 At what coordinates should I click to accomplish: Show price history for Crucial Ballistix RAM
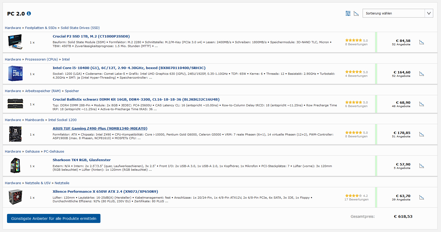point(422,104)
